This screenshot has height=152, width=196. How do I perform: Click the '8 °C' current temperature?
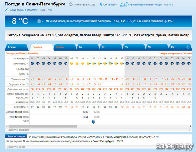point(20,21)
